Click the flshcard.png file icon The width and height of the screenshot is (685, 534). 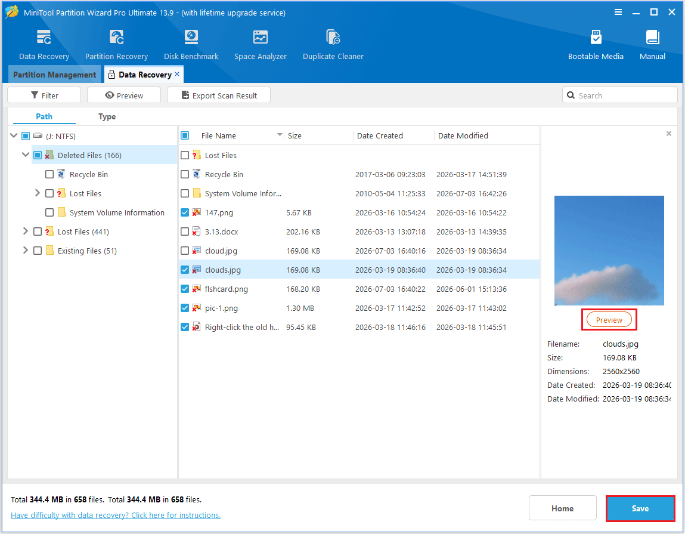[x=197, y=289]
